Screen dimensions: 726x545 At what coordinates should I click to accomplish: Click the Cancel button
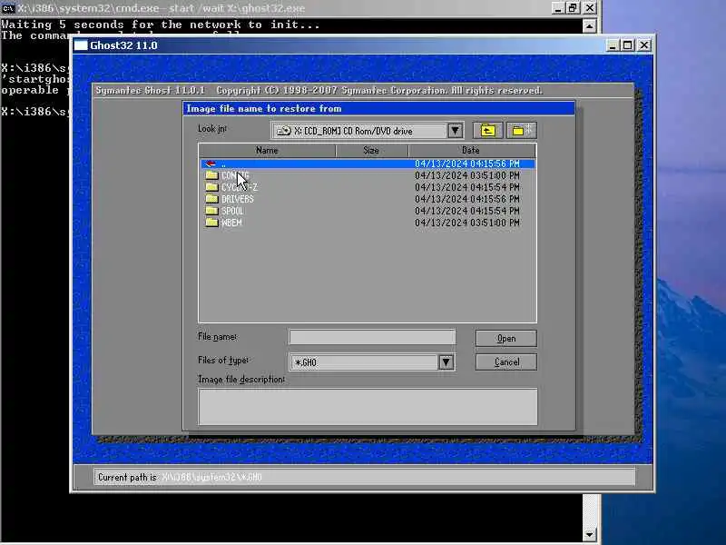click(506, 362)
